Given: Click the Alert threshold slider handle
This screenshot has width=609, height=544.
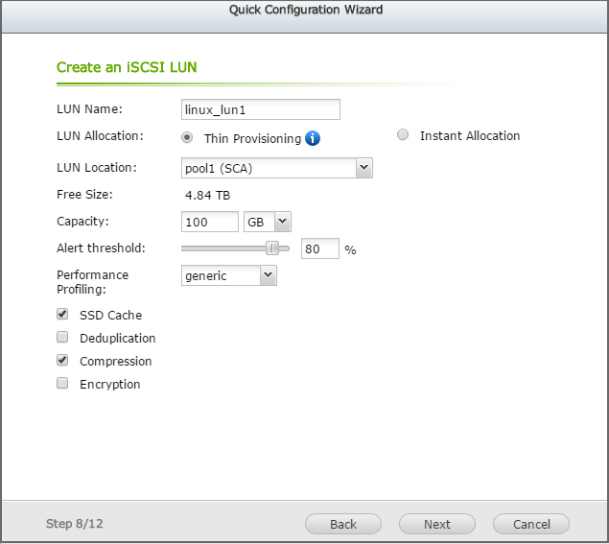Looking at the screenshot, I should click(x=272, y=248).
